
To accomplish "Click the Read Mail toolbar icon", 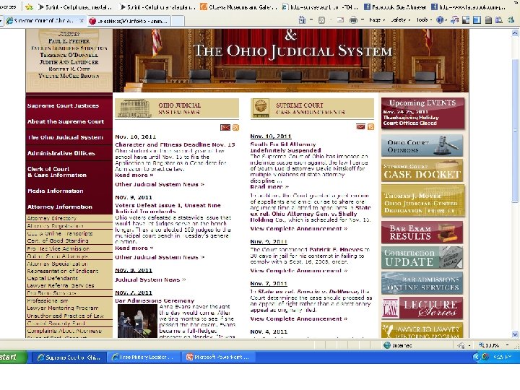I will click(x=340, y=20).
